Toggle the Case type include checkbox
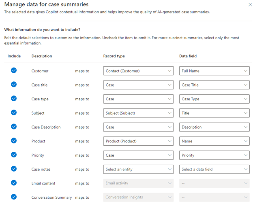253x208 pixels. click(14, 99)
